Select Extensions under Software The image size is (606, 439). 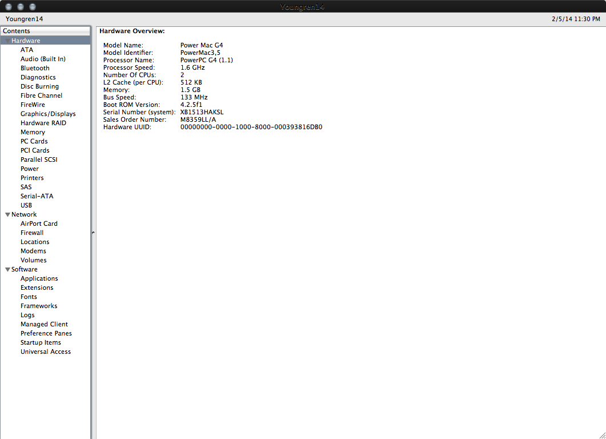pos(37,288)
